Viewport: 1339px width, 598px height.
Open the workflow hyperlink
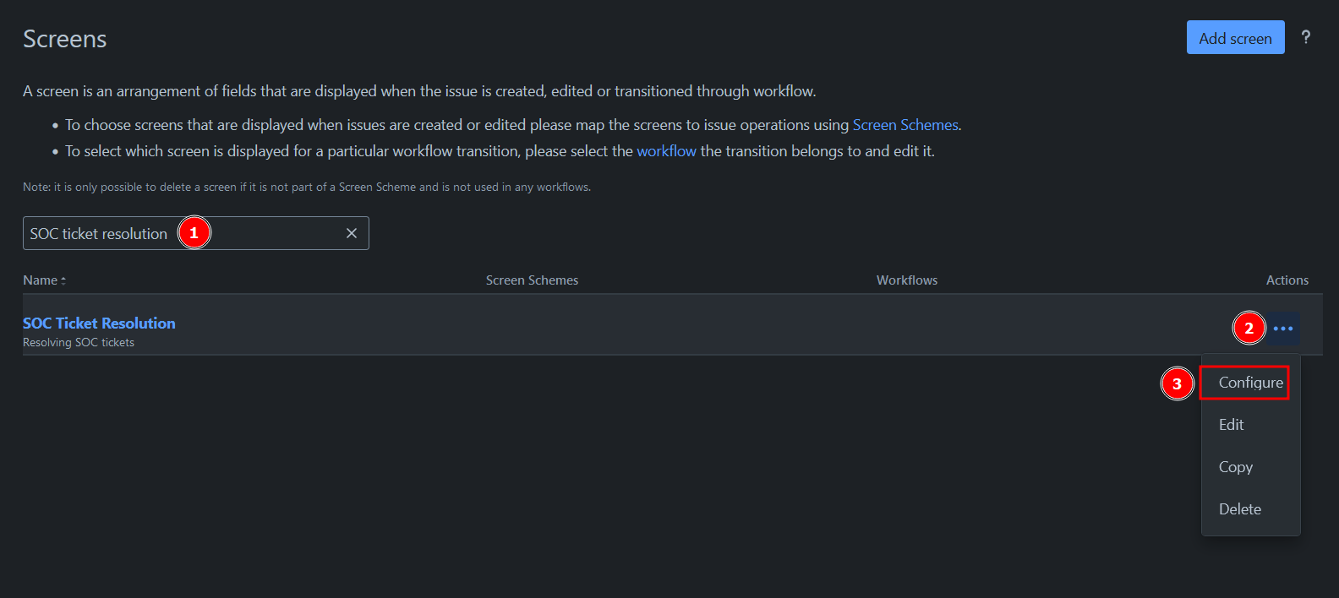coord(666,151)
